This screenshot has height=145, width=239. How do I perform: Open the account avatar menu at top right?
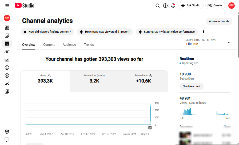pyautogui.click(x=231, y=6)
